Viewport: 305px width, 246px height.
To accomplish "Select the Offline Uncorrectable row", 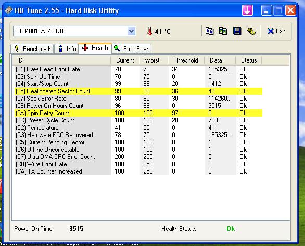I will 138,150.
